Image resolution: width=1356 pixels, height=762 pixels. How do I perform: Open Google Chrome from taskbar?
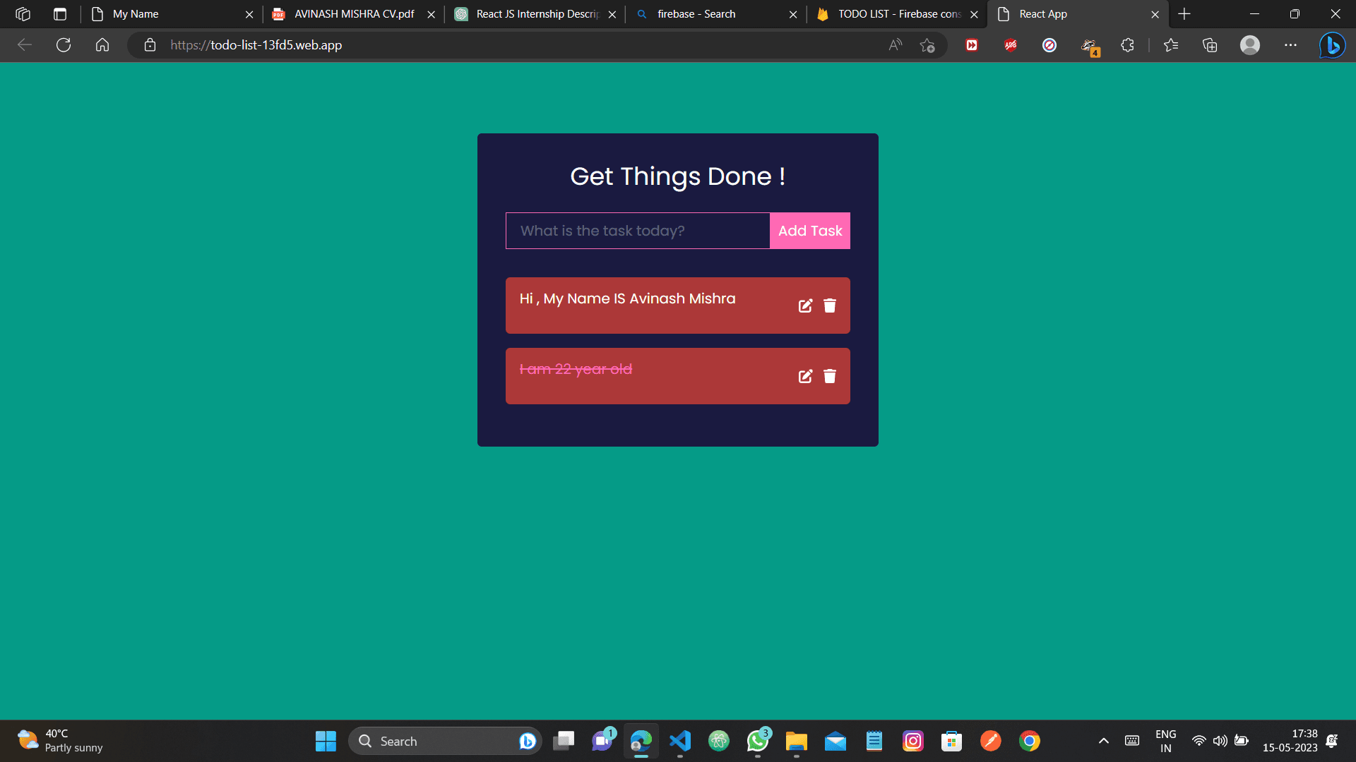tap(1030, 741)
